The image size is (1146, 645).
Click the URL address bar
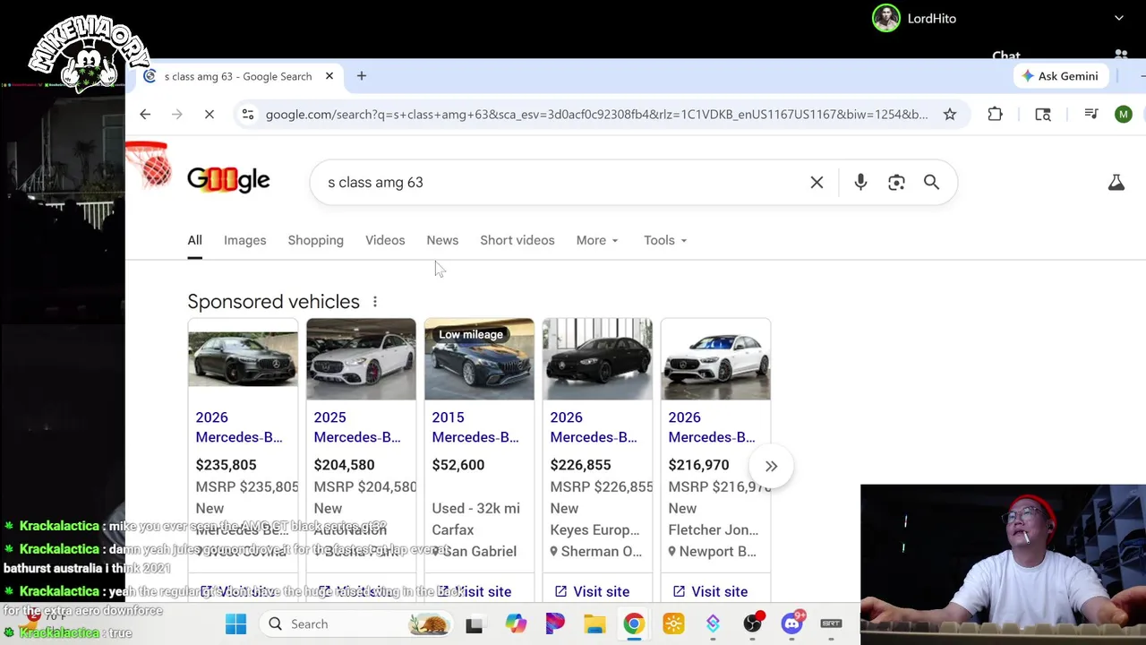(x=596, y=115)
